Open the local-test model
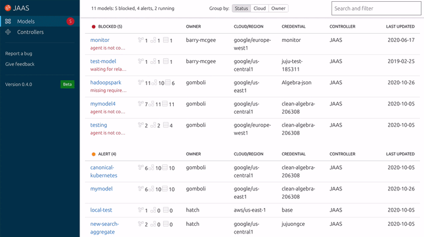The width and height of the screenshot is (424, 237). pyautogui.click(x=101, y=210)
